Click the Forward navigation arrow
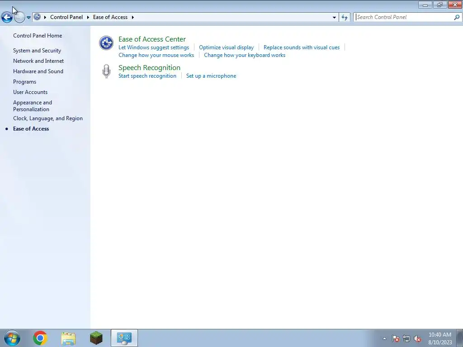Image resolution: width=463 pixels, height=347 pixels. click(19, 17)
